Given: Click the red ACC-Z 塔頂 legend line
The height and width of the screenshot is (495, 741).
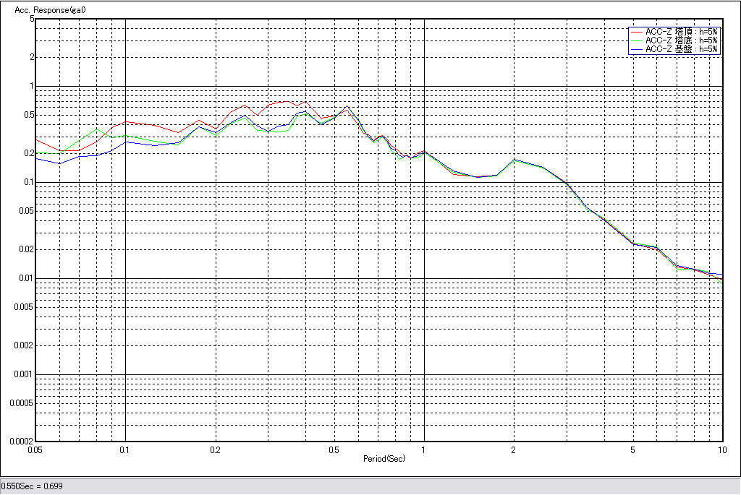Looking at the screenshot, I should tap(636, 32).
